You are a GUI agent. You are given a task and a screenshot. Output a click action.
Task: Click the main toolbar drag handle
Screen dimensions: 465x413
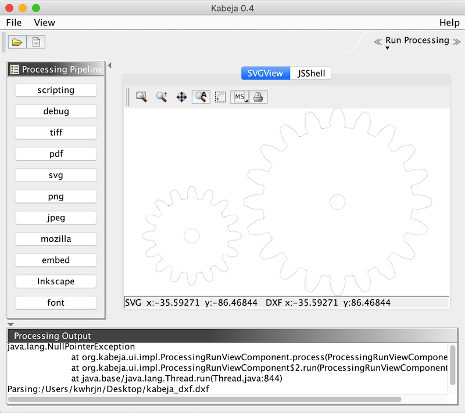[4, 42]
